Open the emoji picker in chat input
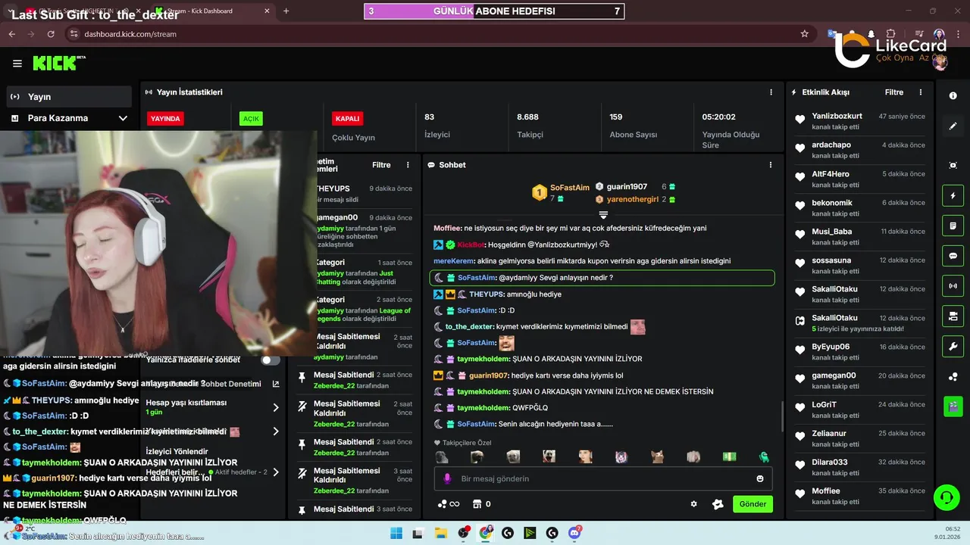 coord(760,478)
